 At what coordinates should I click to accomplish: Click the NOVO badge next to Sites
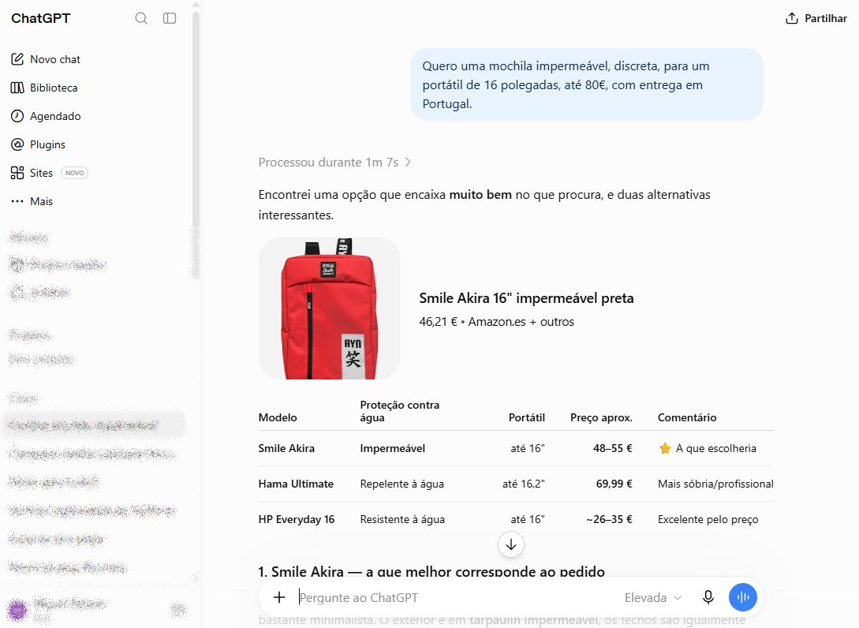point(74,173)
